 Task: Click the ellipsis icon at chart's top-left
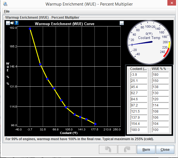[8, 23]
